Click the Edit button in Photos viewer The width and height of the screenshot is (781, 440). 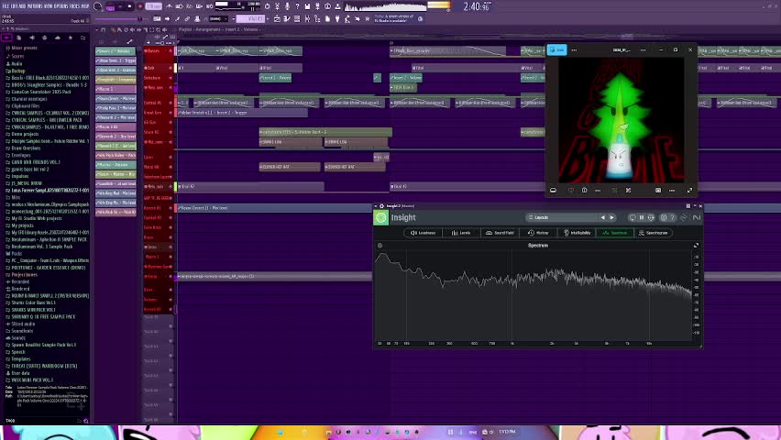click(556, 49)
